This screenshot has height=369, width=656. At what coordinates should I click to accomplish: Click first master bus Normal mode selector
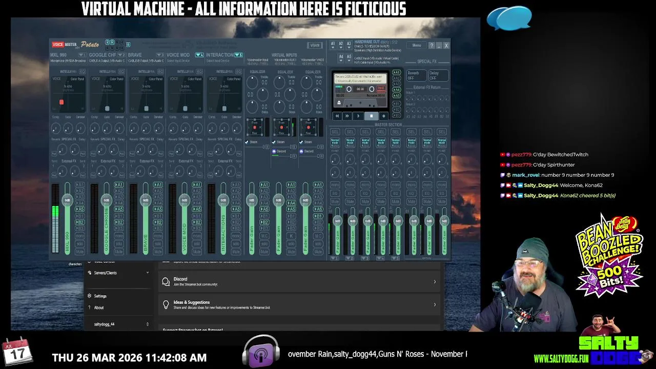tap(335, 142)
